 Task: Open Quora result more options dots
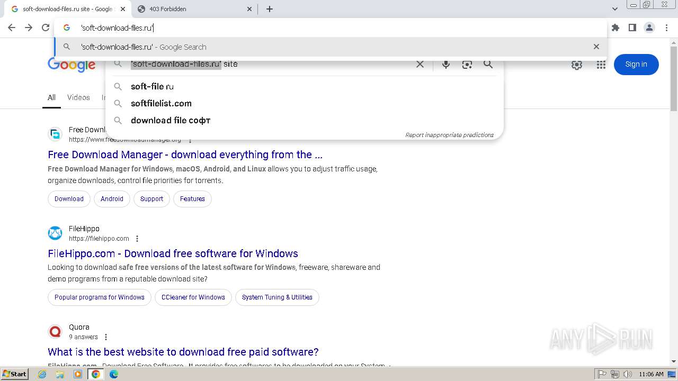click(x=106, y=337)
